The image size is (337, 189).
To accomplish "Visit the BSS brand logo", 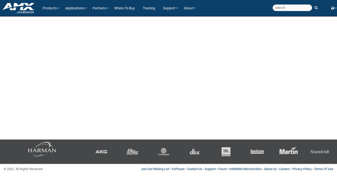I will tap(132, 152).
